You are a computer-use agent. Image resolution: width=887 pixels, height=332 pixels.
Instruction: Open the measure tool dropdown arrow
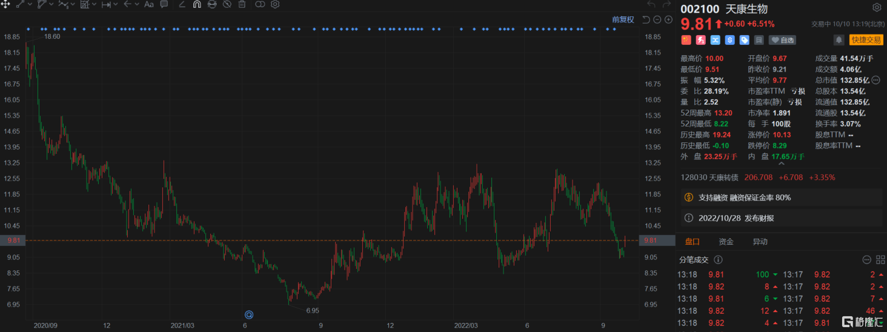(x=116, y=4)
